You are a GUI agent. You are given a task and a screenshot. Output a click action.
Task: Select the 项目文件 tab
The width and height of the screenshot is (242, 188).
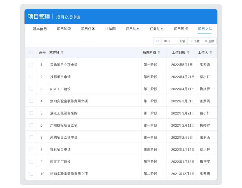point(205,29)
